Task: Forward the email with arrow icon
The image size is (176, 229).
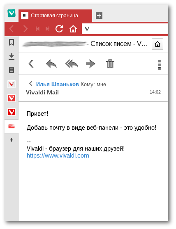Action: [90, 64]
